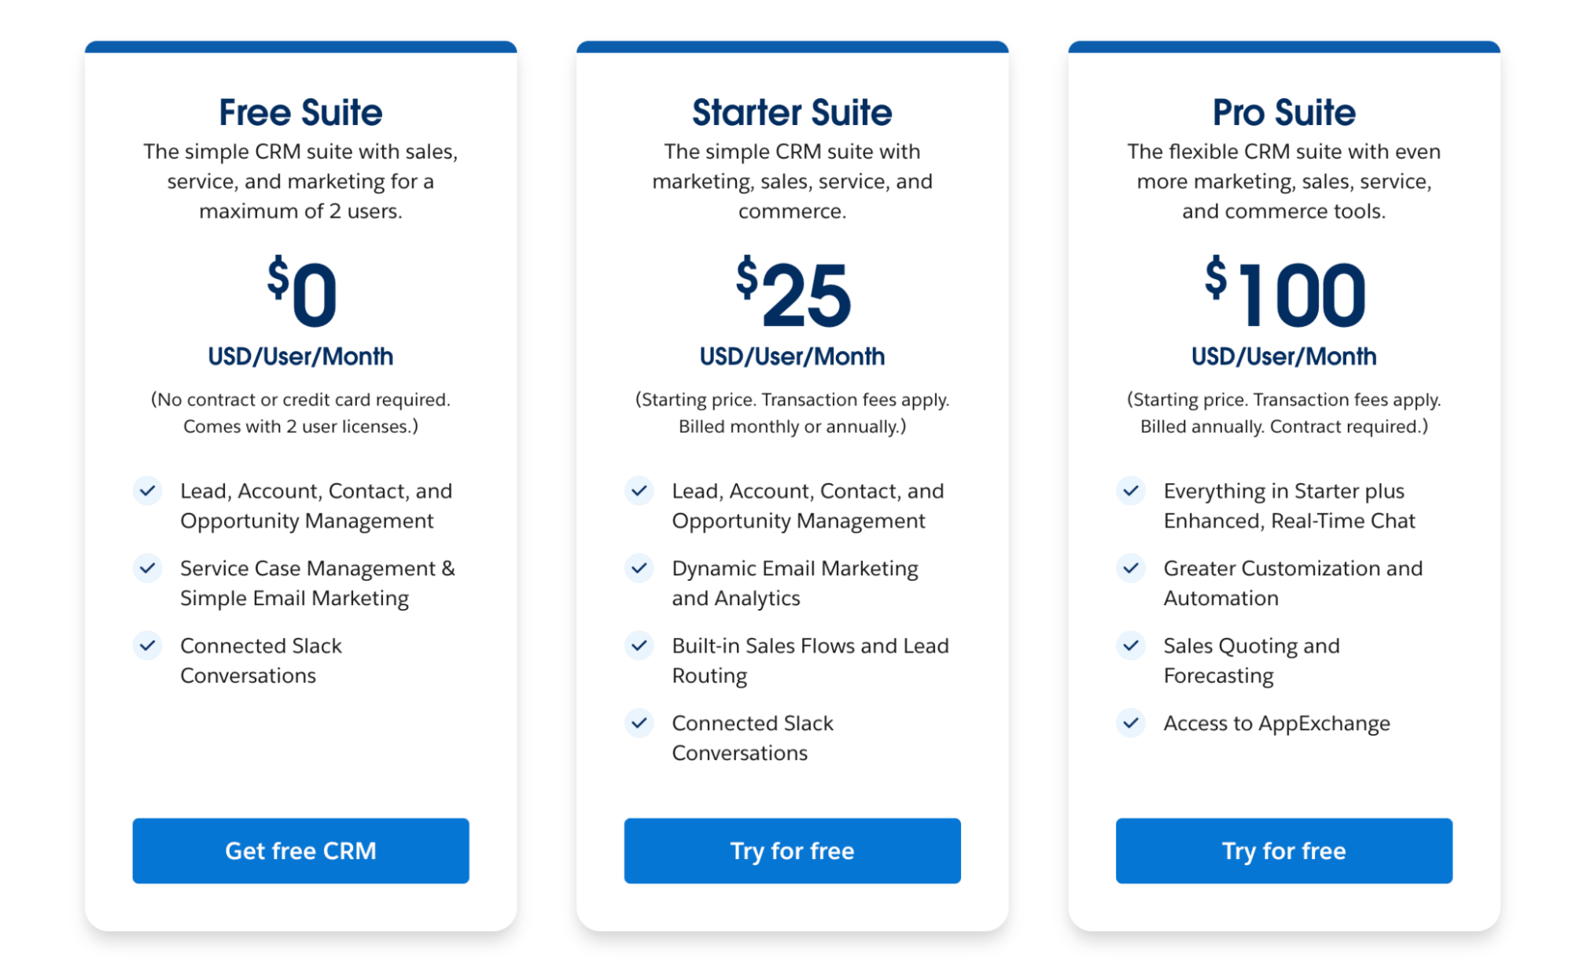Viewport: 1572px width, 965px height.
Task: Click the checkmark beside Built-in Sales Flows and Lead Routing
Action: 639,645
